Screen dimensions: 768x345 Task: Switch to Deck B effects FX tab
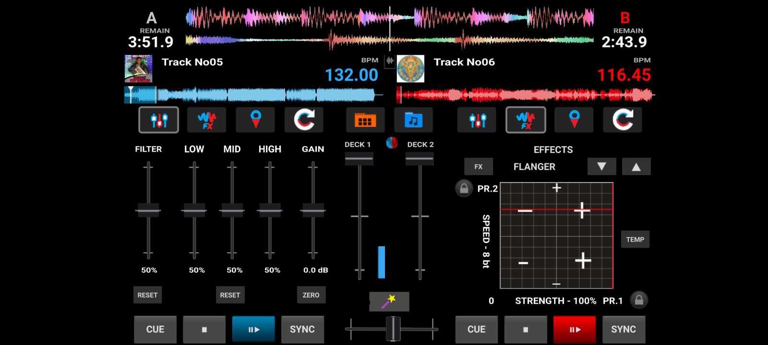click(x=526, y=120)
